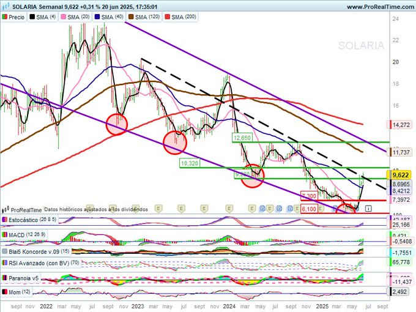Click the yellow 9,622 current price tag
This screenshot has height=312, width=416.
400,175
